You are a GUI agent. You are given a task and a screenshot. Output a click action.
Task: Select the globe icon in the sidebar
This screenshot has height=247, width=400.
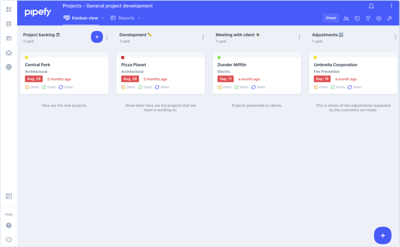click(x=8, y=67)
